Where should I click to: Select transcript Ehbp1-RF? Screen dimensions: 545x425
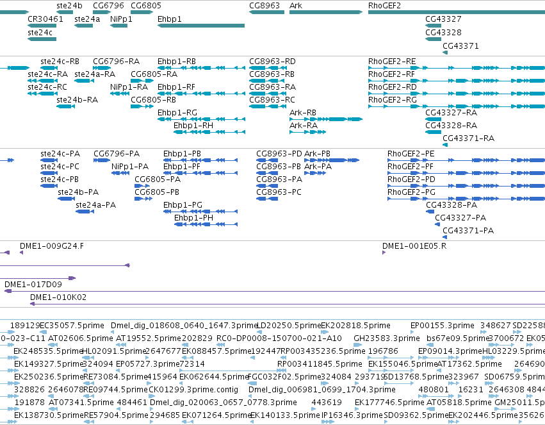click(176, 87)
